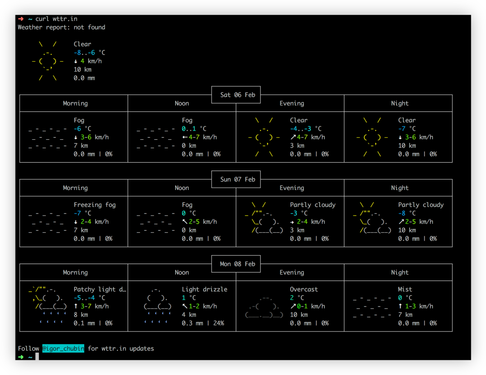Click the current weather sun ASCII icon

tap(48, 61)
